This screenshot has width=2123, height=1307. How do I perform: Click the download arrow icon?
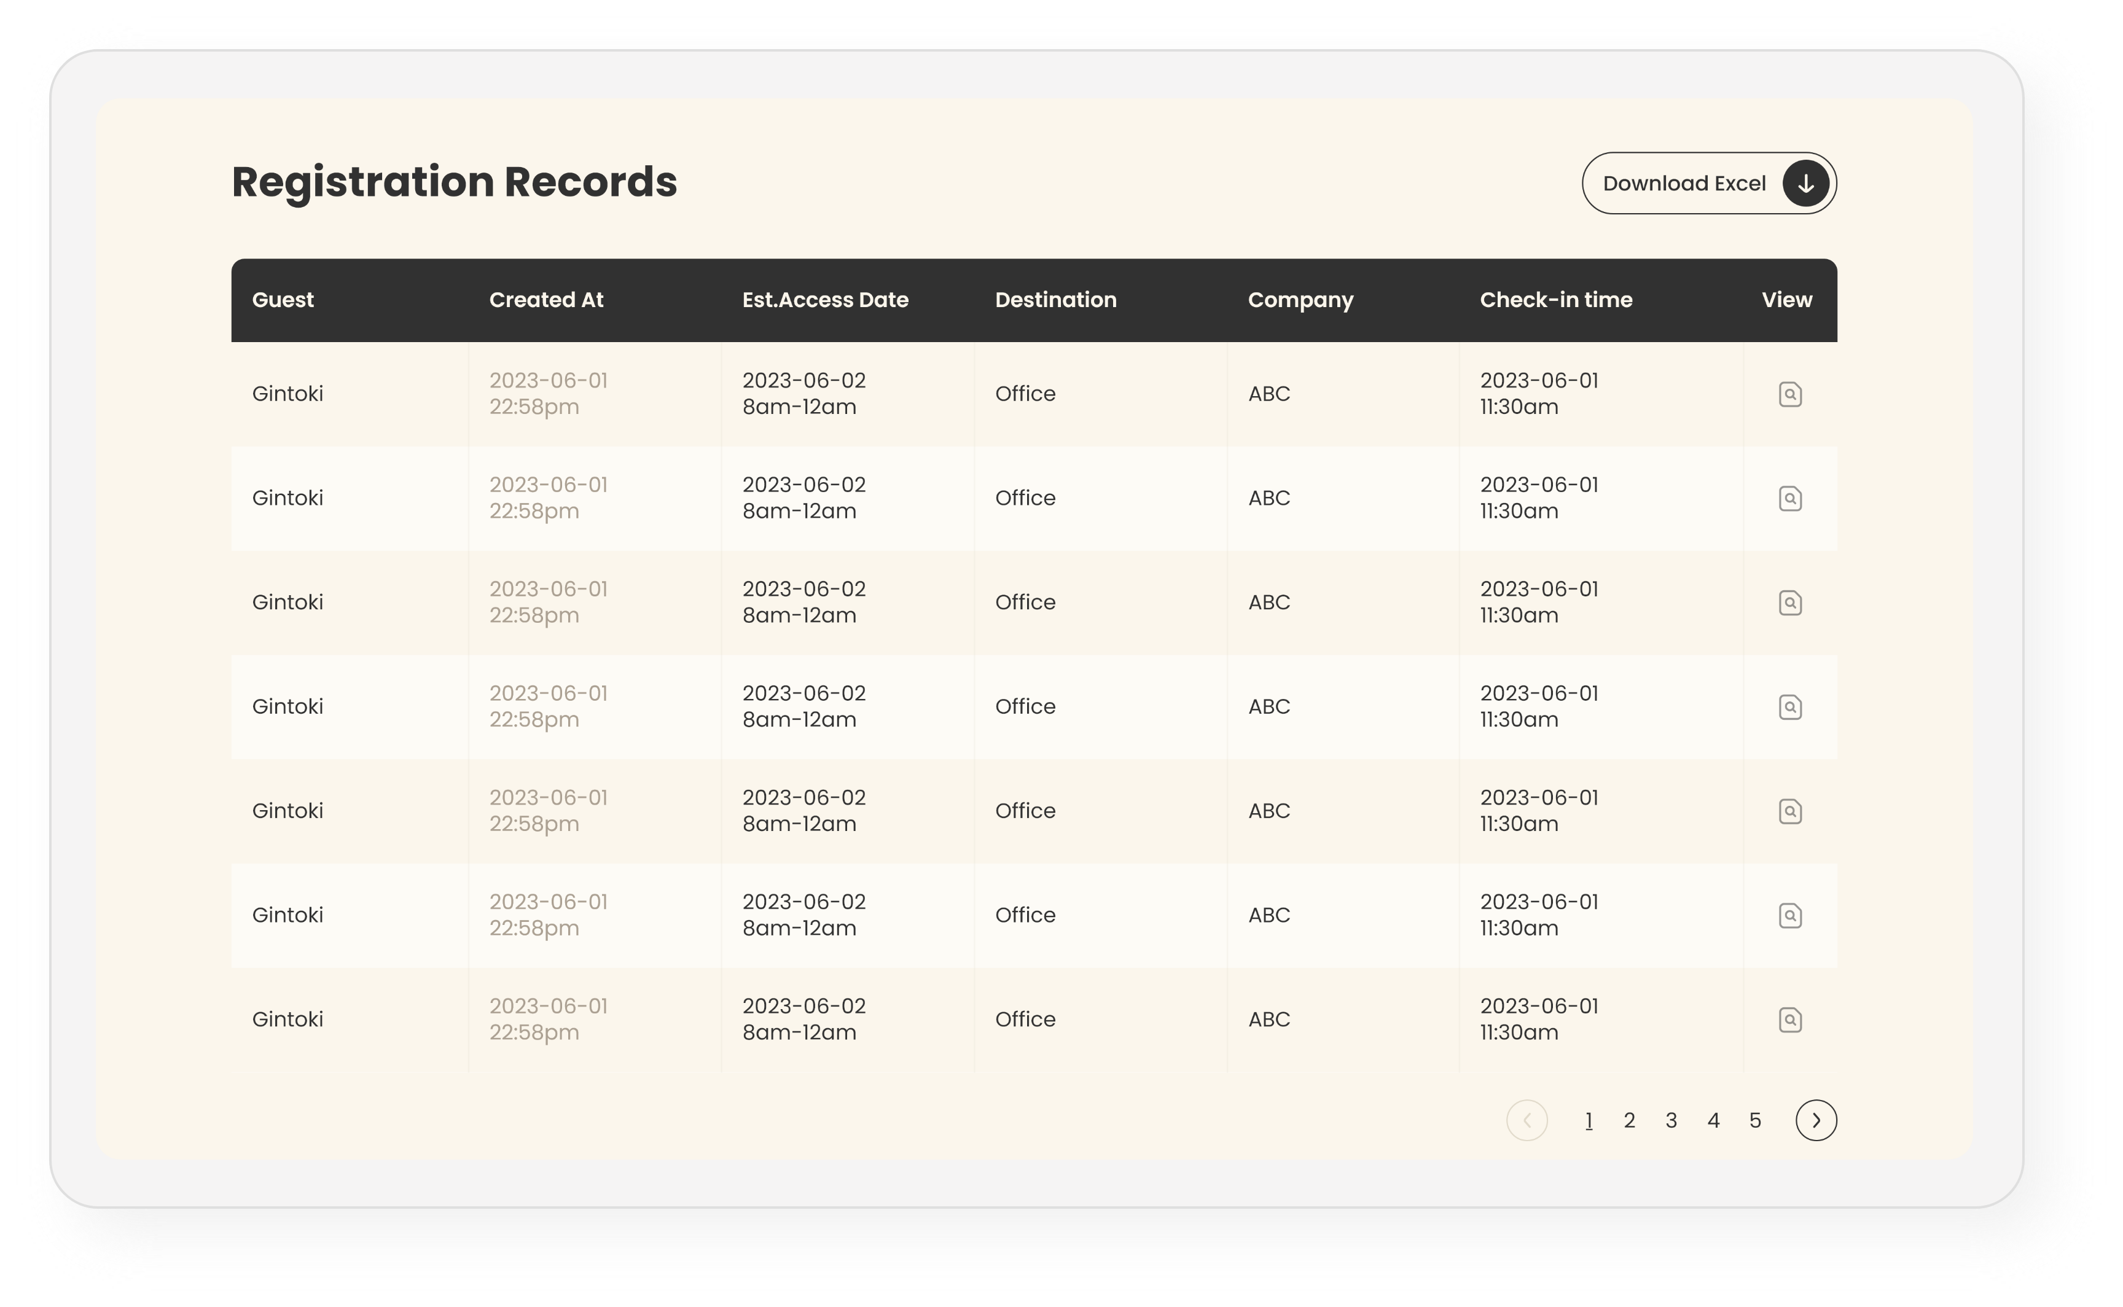[x=1806, y=183]
